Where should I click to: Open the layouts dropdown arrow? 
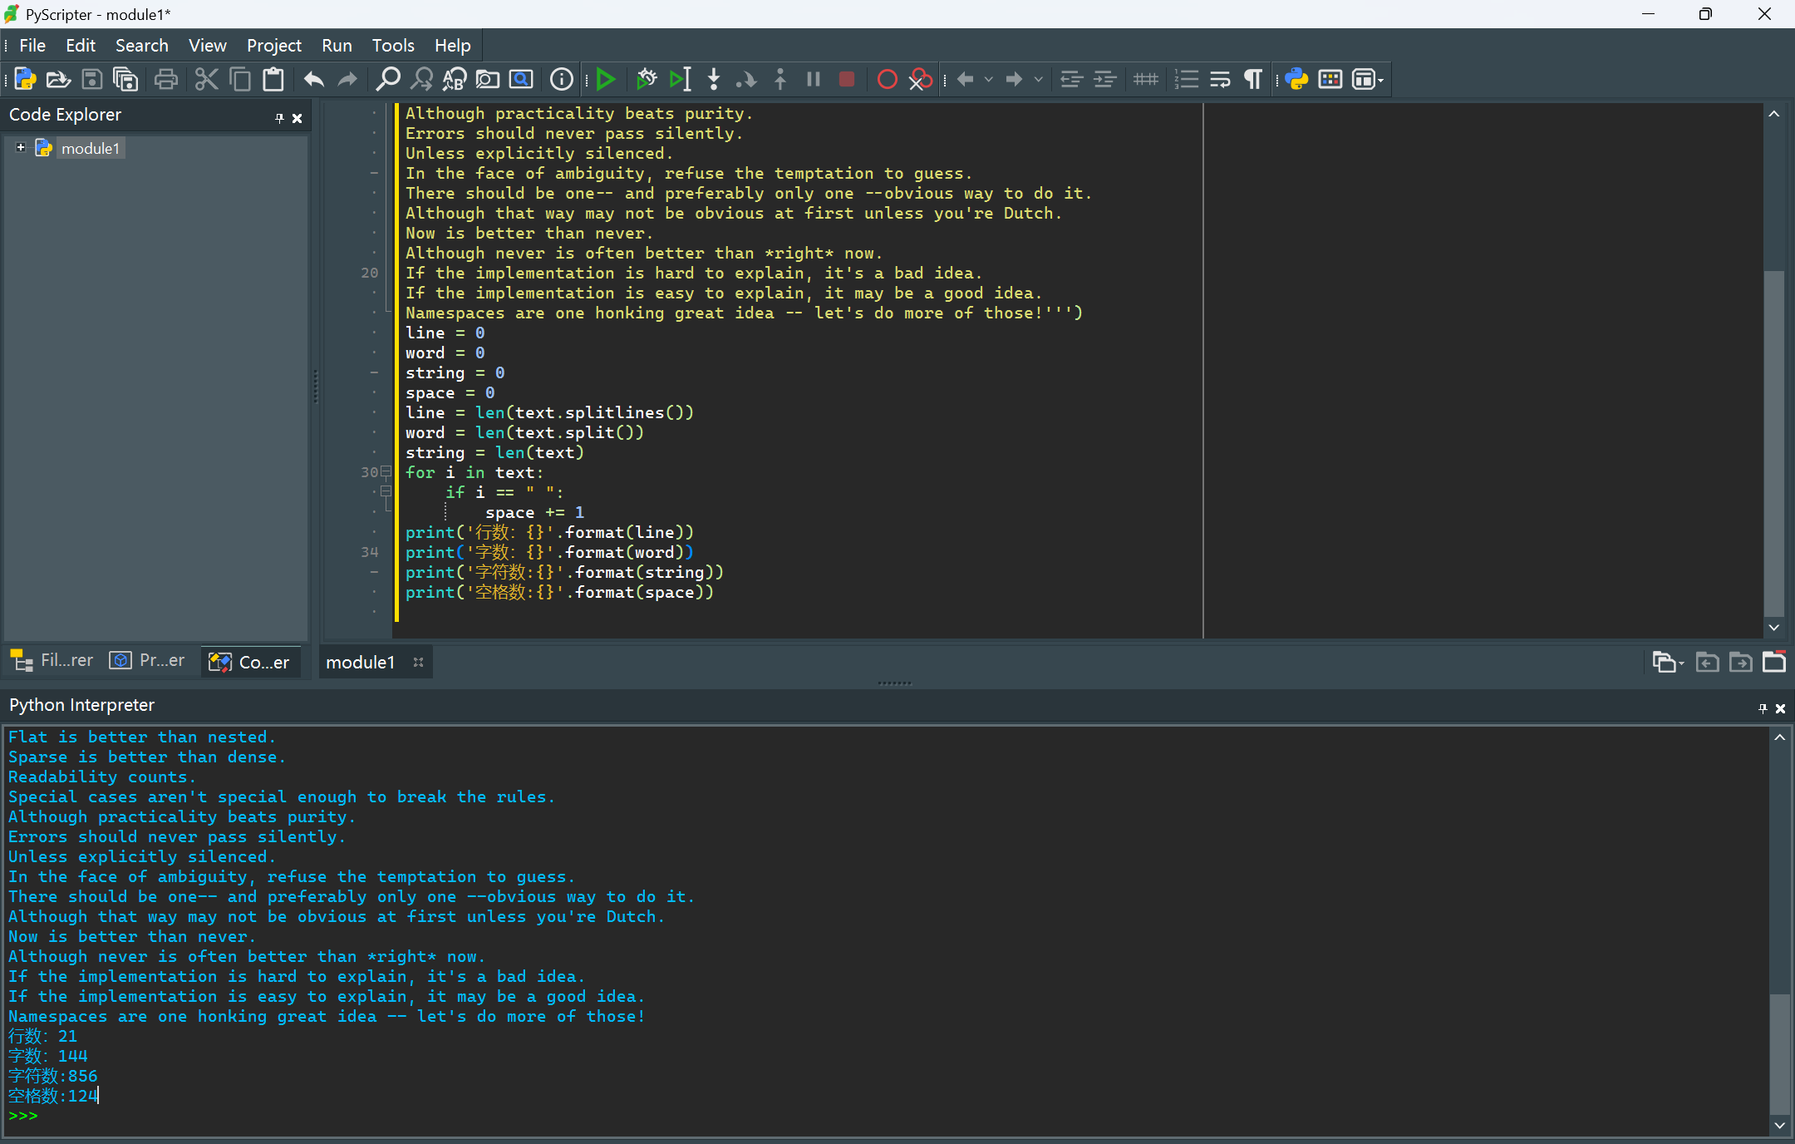(1381, 81)
